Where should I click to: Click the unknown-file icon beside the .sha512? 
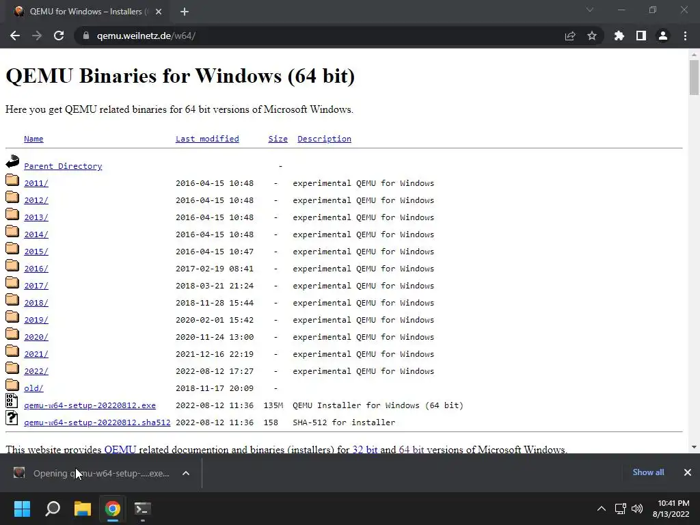(12, 418)
